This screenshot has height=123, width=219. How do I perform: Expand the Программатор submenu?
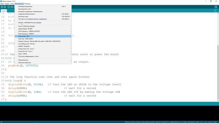[43, 60]
